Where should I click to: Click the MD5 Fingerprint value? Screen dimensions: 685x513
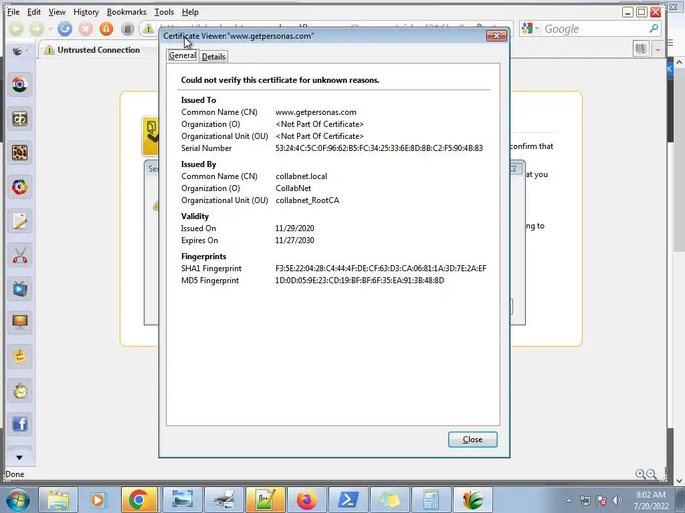(x=359, y=281)
